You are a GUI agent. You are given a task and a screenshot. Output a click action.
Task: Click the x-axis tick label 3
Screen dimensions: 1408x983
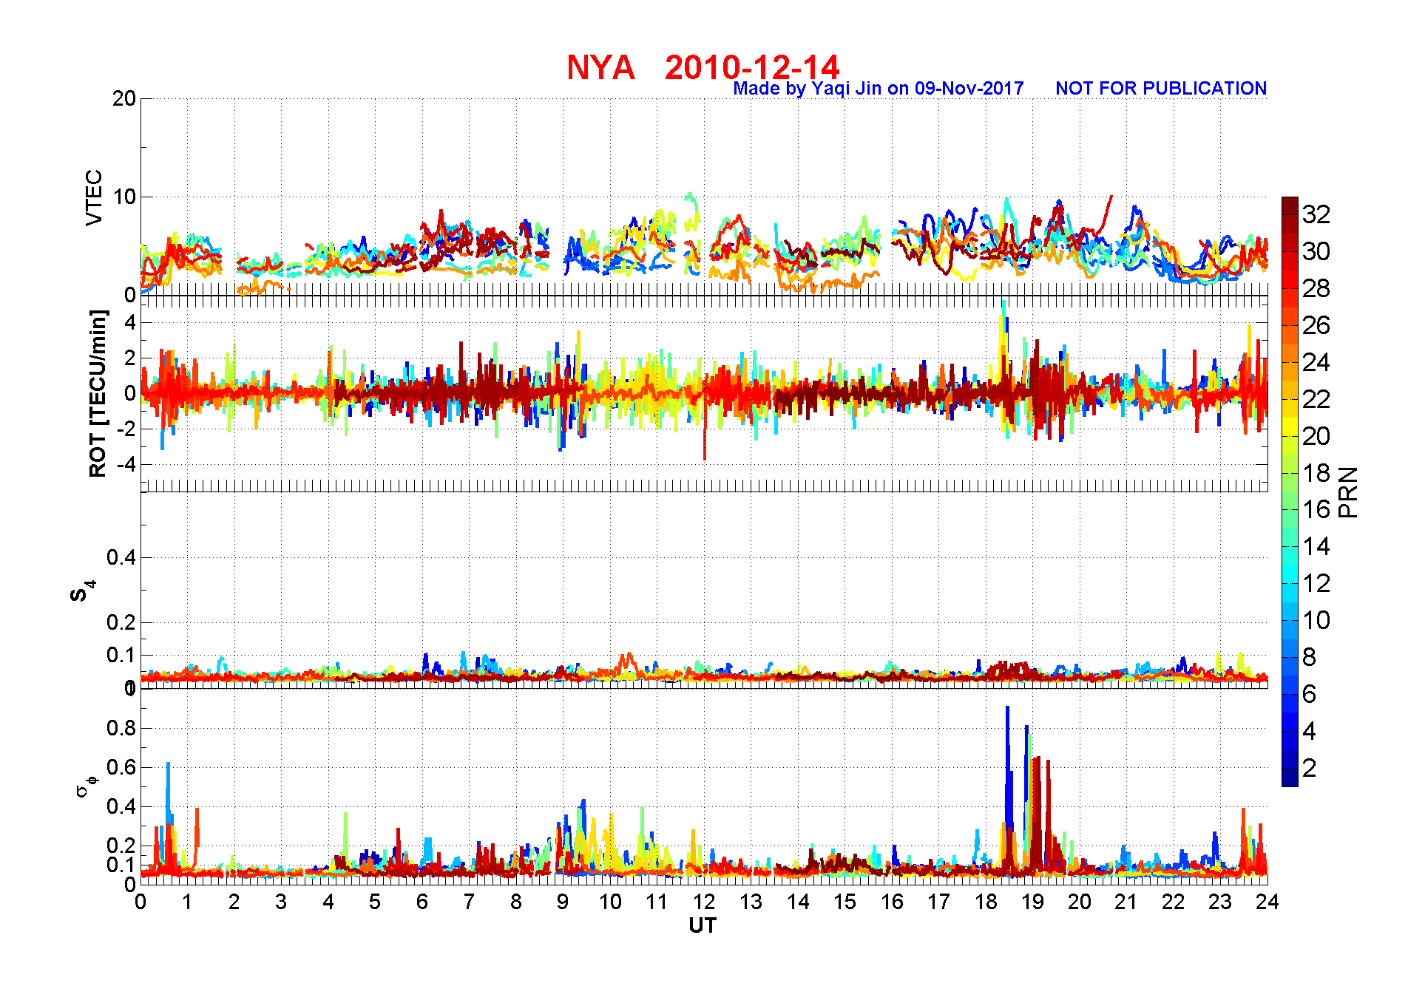pos(281,902)
